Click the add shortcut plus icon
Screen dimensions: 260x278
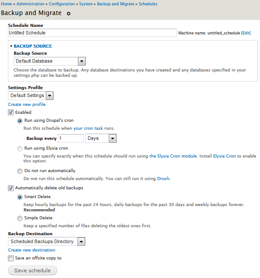[69, 14]
